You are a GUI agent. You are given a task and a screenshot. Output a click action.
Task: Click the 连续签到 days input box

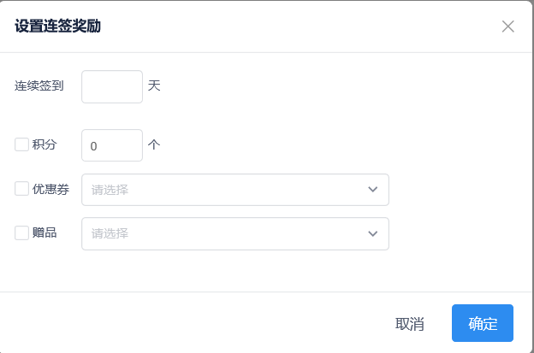point(112,86)
